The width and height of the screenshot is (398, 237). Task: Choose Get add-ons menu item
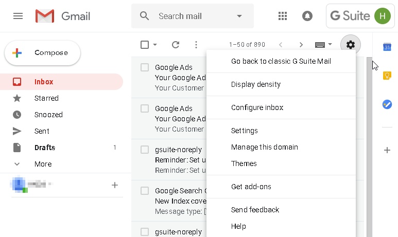pos(281,187)
